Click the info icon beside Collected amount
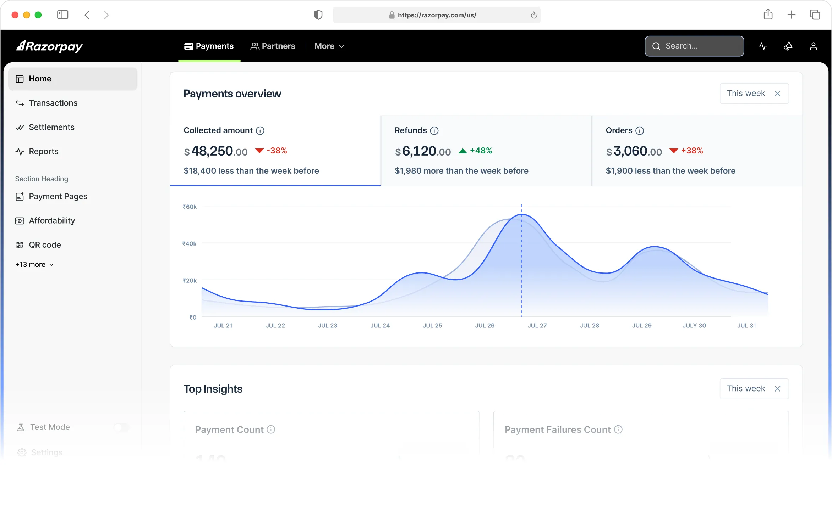The width and height of the screenshot is (832, 506). coord(260,131)
